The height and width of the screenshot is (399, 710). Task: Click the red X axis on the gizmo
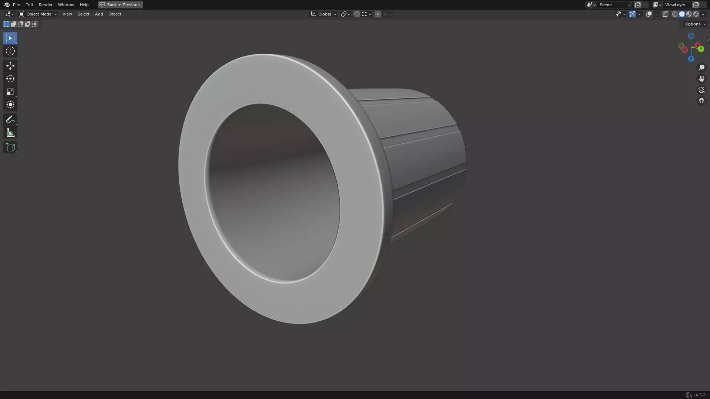(x=697, y=45)
